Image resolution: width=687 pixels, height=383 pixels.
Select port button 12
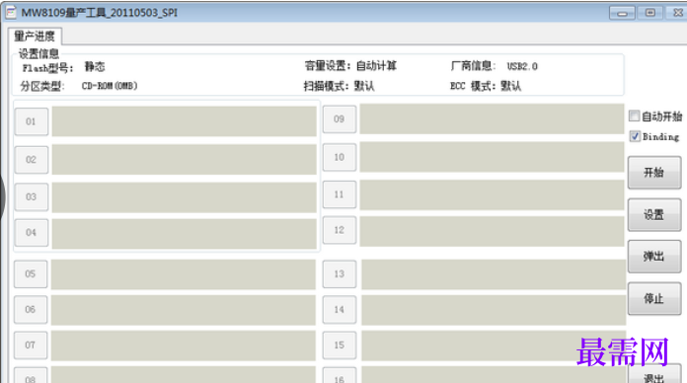(340, 230)
